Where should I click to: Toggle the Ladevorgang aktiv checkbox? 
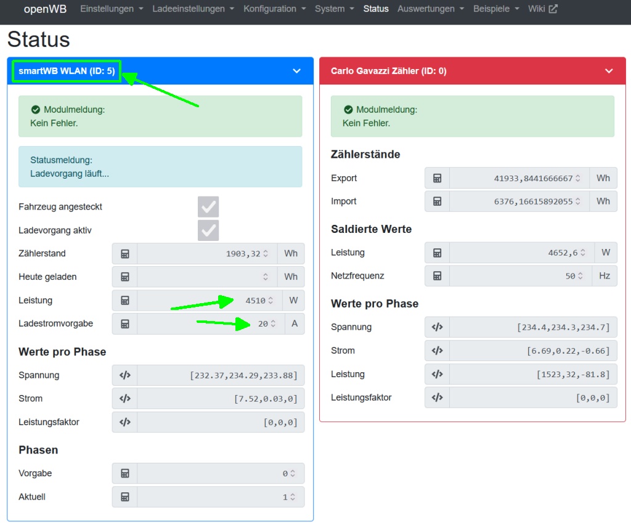point(208,230)
